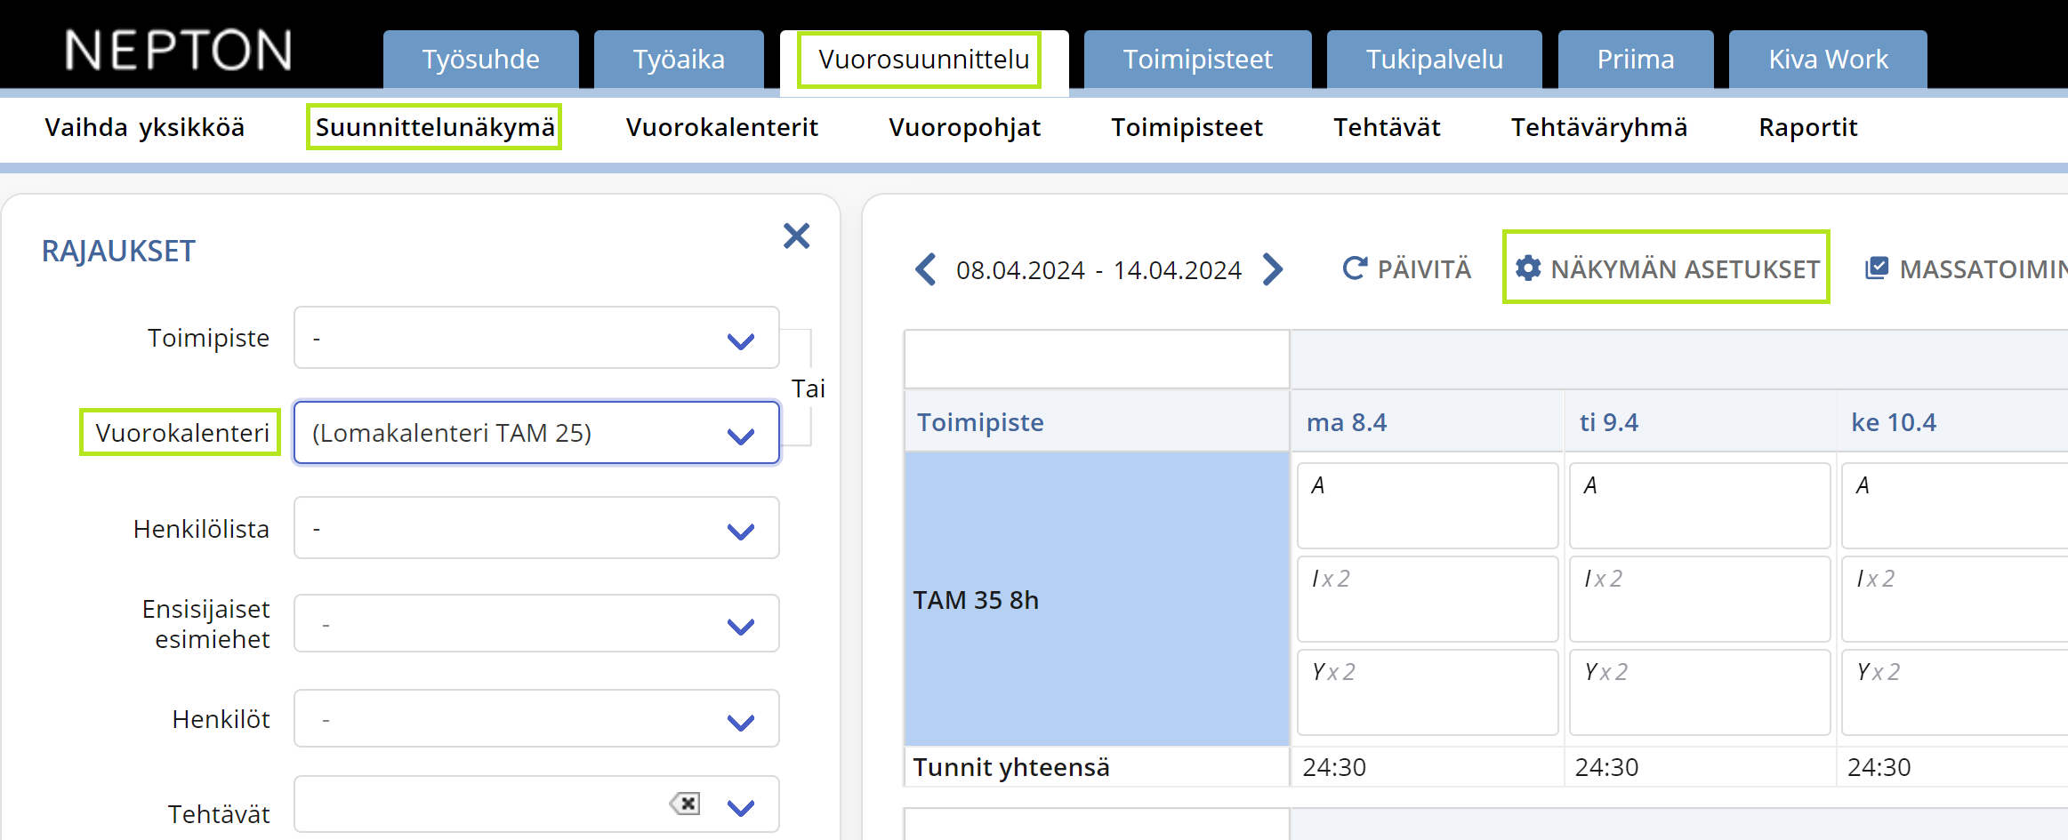
Task: Open shift A on ti 9.4
Action: tap(1700, 505)
